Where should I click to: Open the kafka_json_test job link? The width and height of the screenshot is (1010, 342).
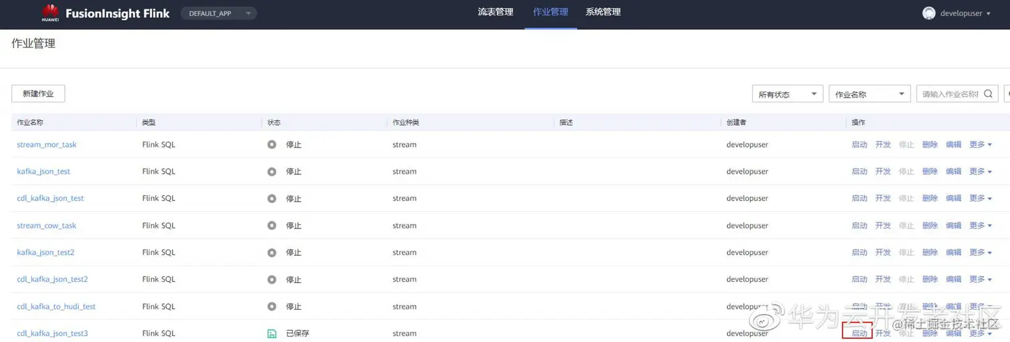click(43, 172)
